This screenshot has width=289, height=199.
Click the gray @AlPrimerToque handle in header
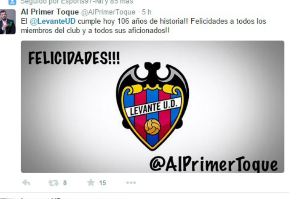(108, 12)
